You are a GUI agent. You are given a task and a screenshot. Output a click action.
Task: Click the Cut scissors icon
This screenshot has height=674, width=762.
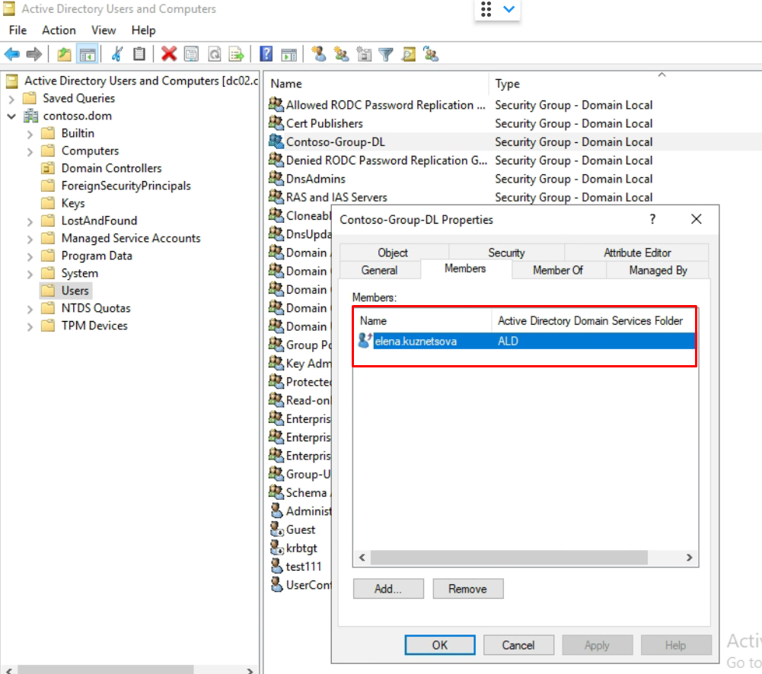point(116,54)
